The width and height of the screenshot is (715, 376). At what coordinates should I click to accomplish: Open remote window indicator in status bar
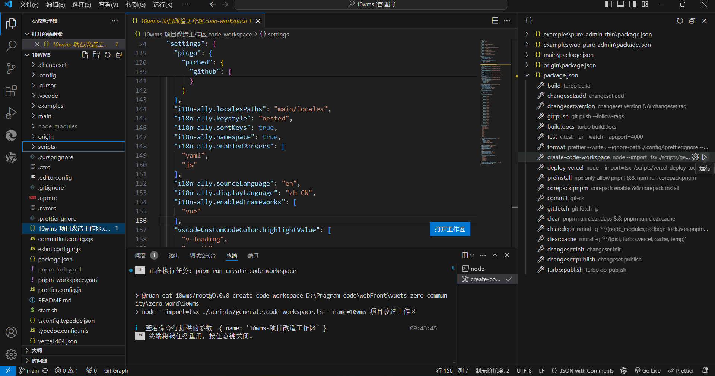(x=8, y=370)
